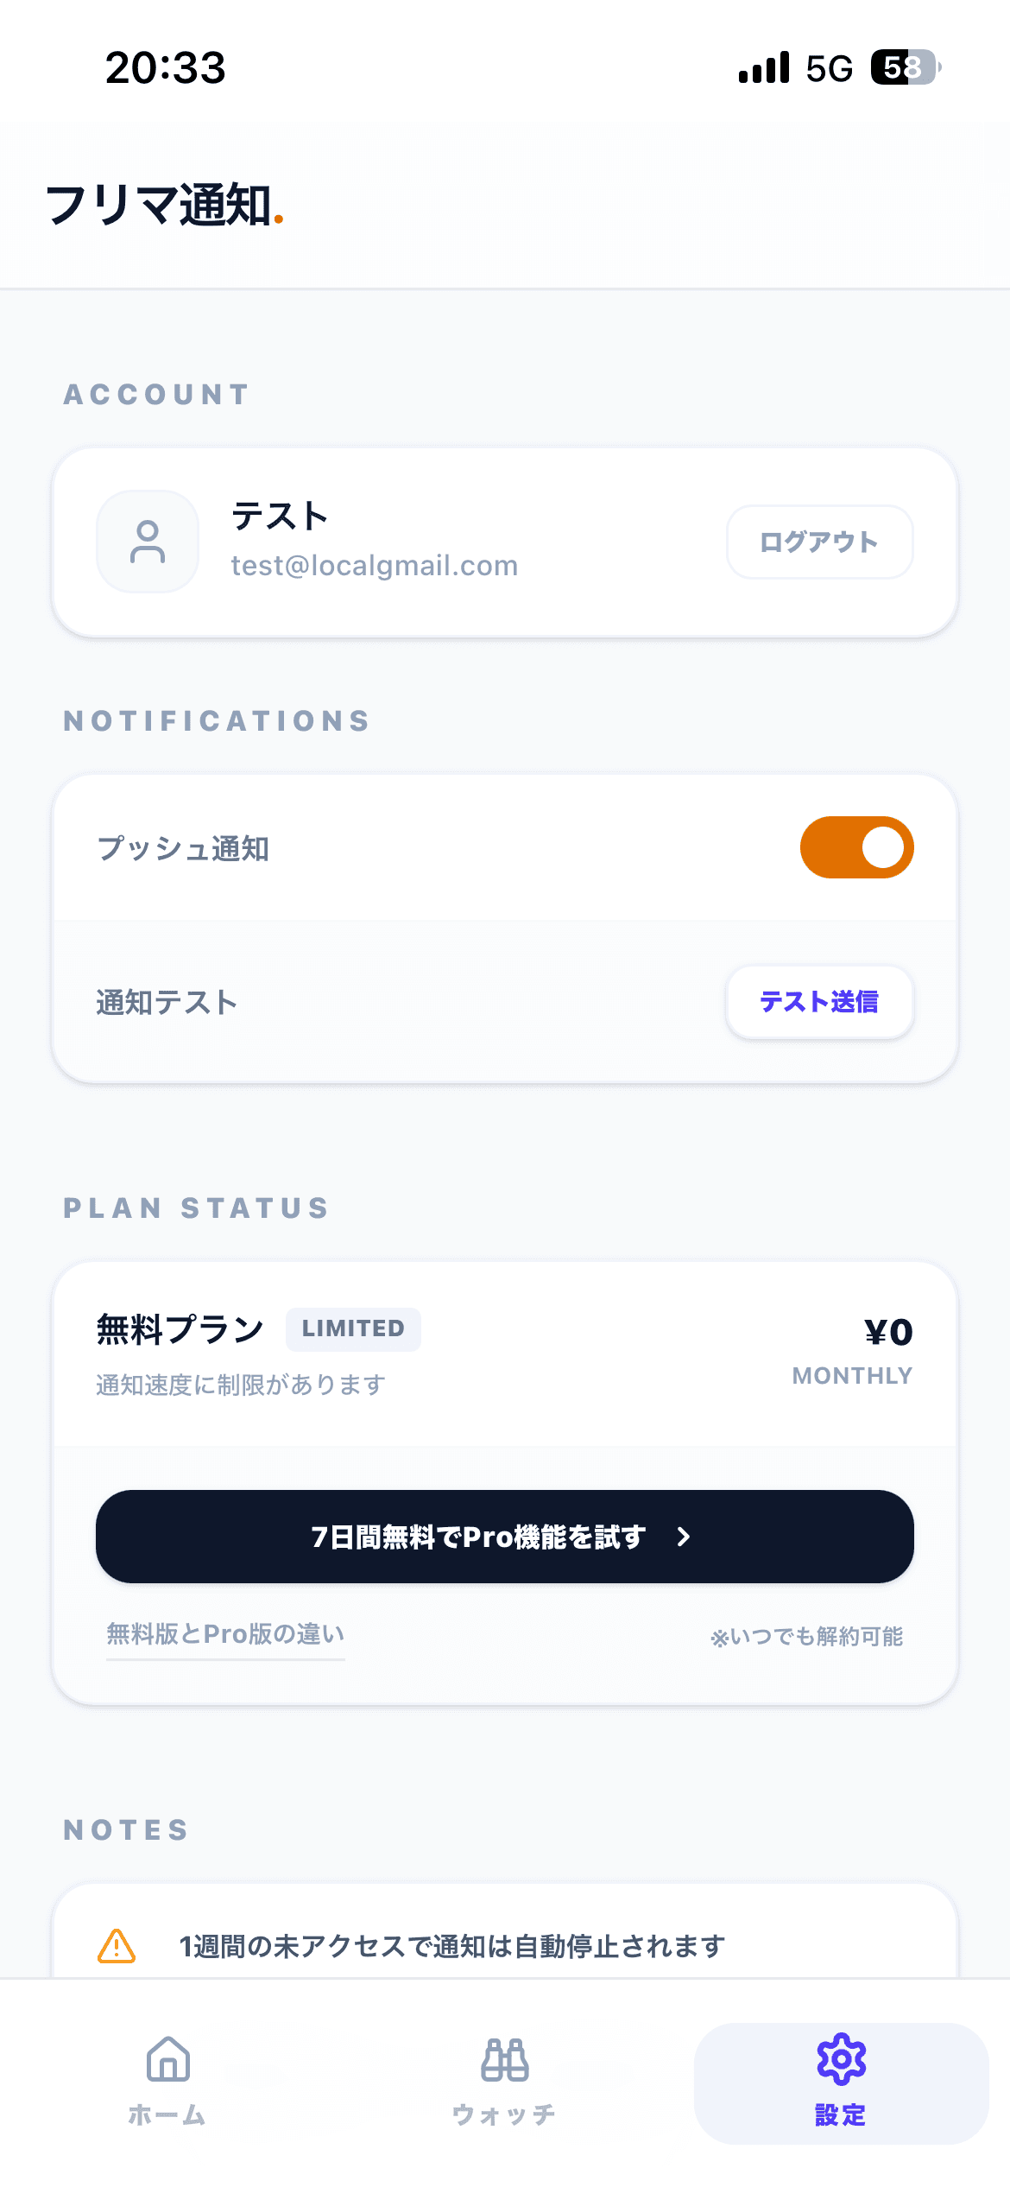
Task: Open the Home tab house icon
Action: pyautogui.click(x=168, y=2060)
